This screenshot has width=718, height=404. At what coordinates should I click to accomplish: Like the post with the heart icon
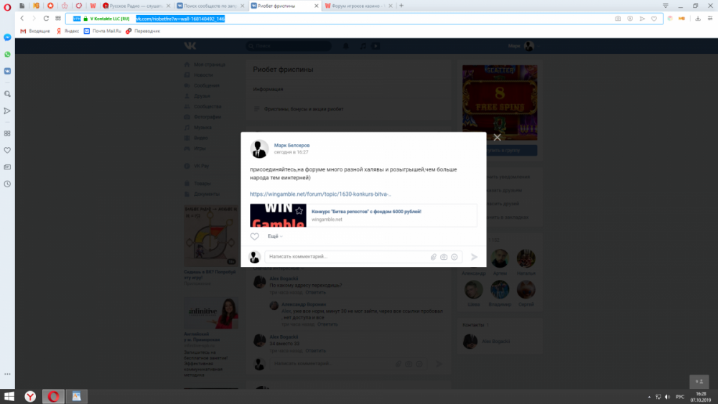254,236
